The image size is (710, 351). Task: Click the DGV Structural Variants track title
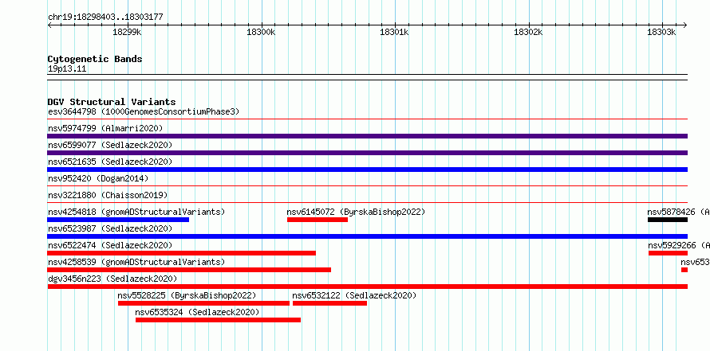112,102
